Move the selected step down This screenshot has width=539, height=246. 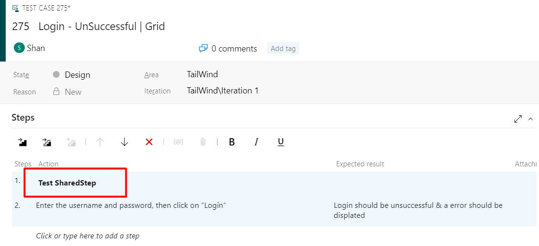coord(124,142)
